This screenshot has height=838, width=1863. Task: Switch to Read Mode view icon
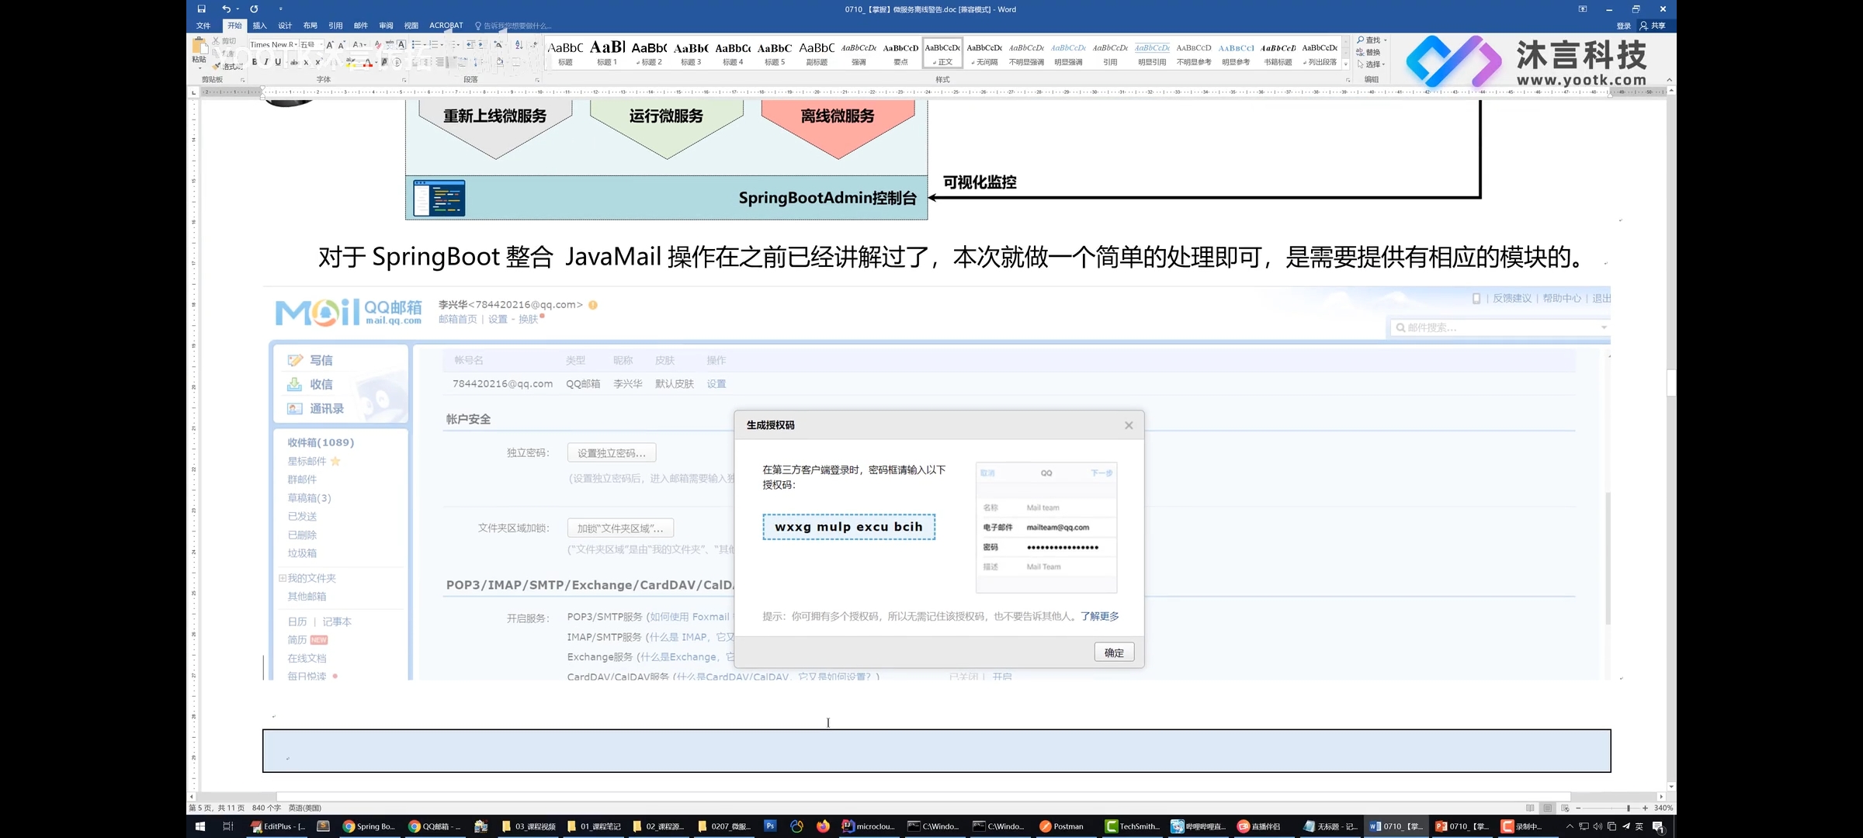coord(1530,808)
